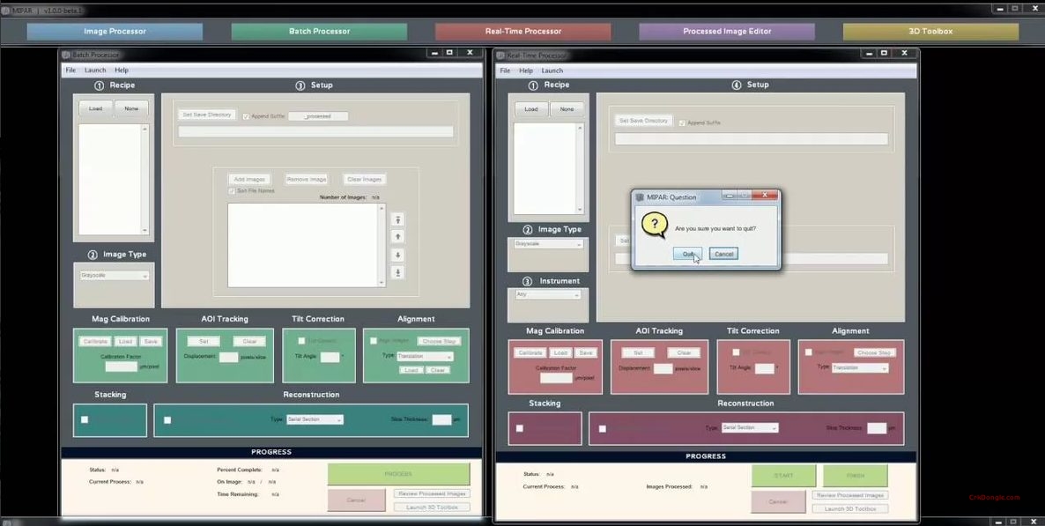
Task: Set Save Directory in Batch Processor
Action: 206,115
